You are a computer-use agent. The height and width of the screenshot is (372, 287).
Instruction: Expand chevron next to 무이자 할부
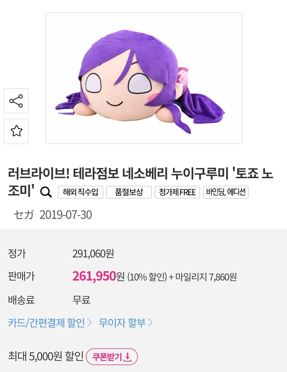(150, 323)
